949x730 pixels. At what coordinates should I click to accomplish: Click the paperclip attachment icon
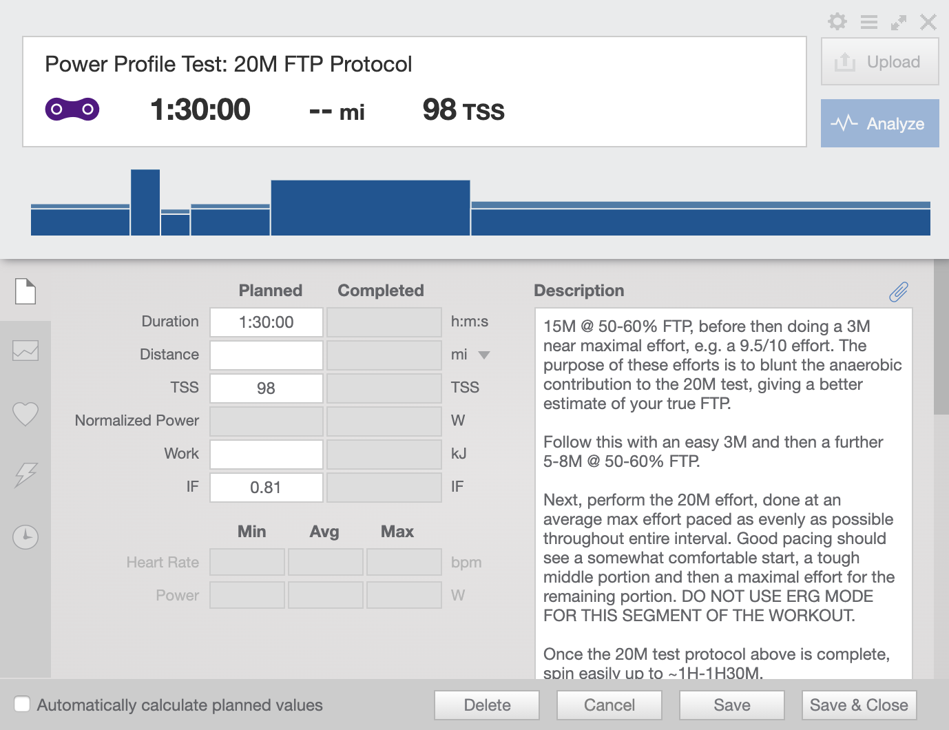[x=898, y=292]
